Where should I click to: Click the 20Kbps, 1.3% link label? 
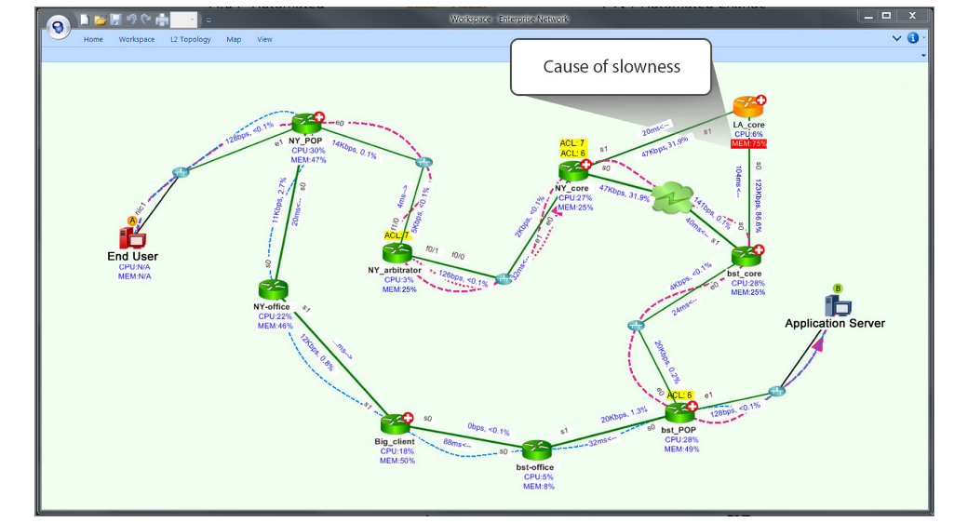point(625,414)
